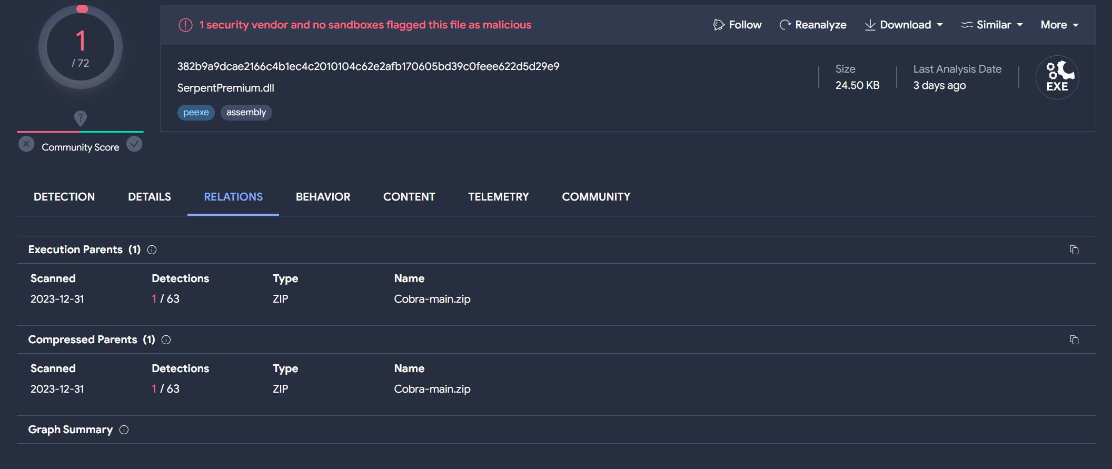Click the malicious alert warning icon
1112x469 pixels.
coord(185,25)
